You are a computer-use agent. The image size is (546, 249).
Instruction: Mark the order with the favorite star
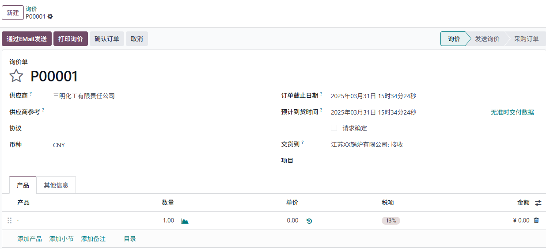(x=16, y=76)
